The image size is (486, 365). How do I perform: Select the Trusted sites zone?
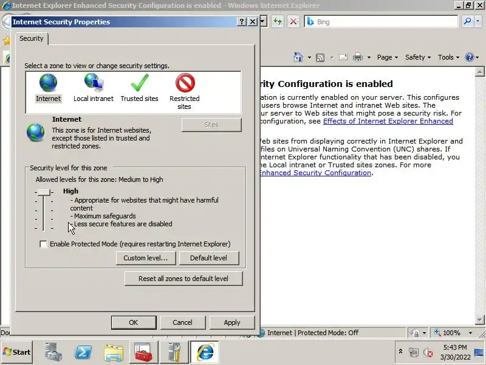[140, 88]
